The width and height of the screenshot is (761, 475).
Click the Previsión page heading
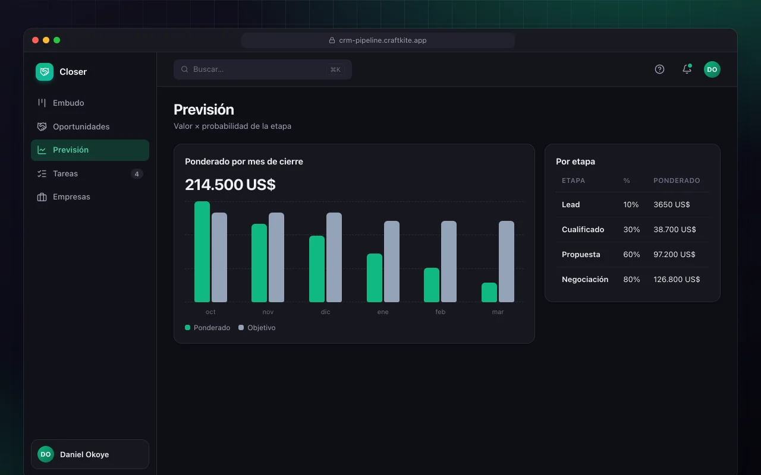coord(204,110)
